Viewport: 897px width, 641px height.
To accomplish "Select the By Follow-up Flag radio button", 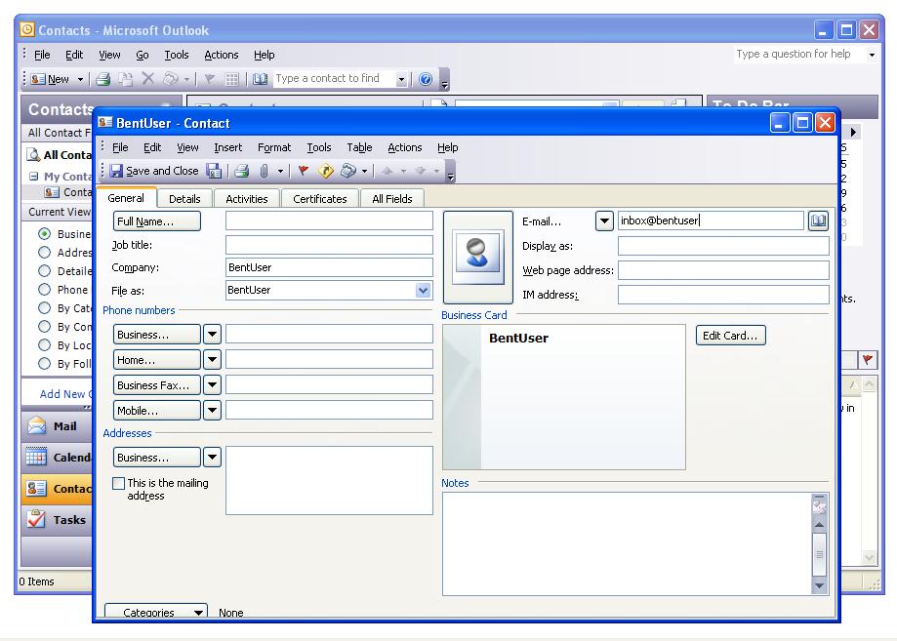I will click(44, 364).
